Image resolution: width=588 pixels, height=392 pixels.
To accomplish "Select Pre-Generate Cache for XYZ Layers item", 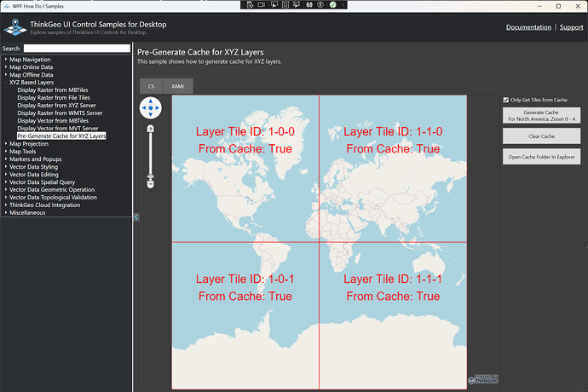I will pyautogui.click(x=61, y=135).
